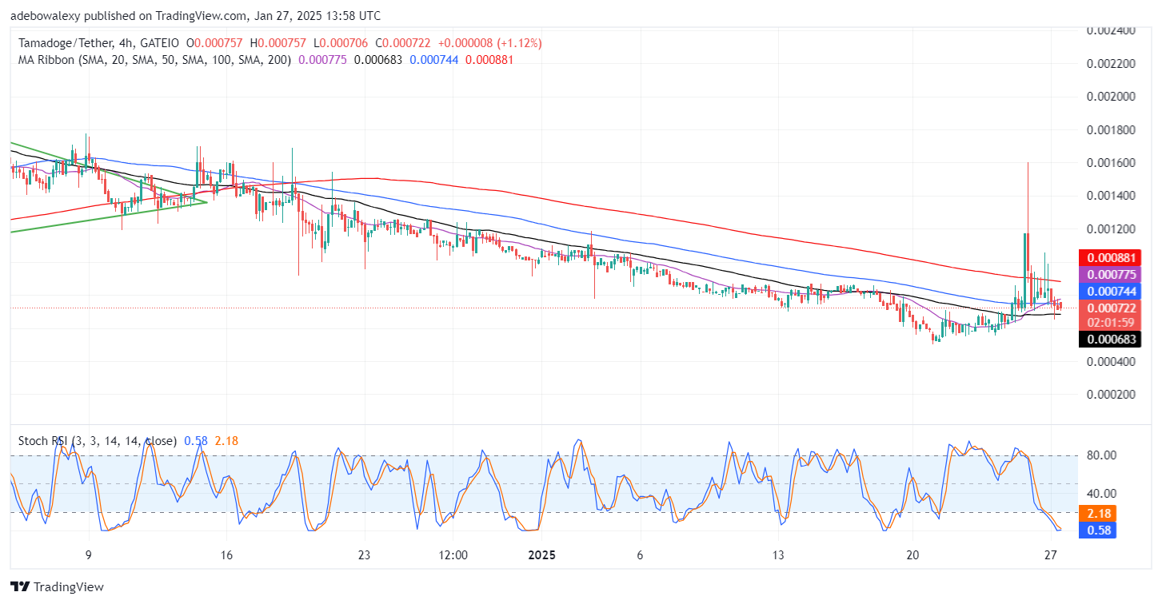Click the red 0.000881 price label
1162x604 pixels.
tap(1109, 257)
